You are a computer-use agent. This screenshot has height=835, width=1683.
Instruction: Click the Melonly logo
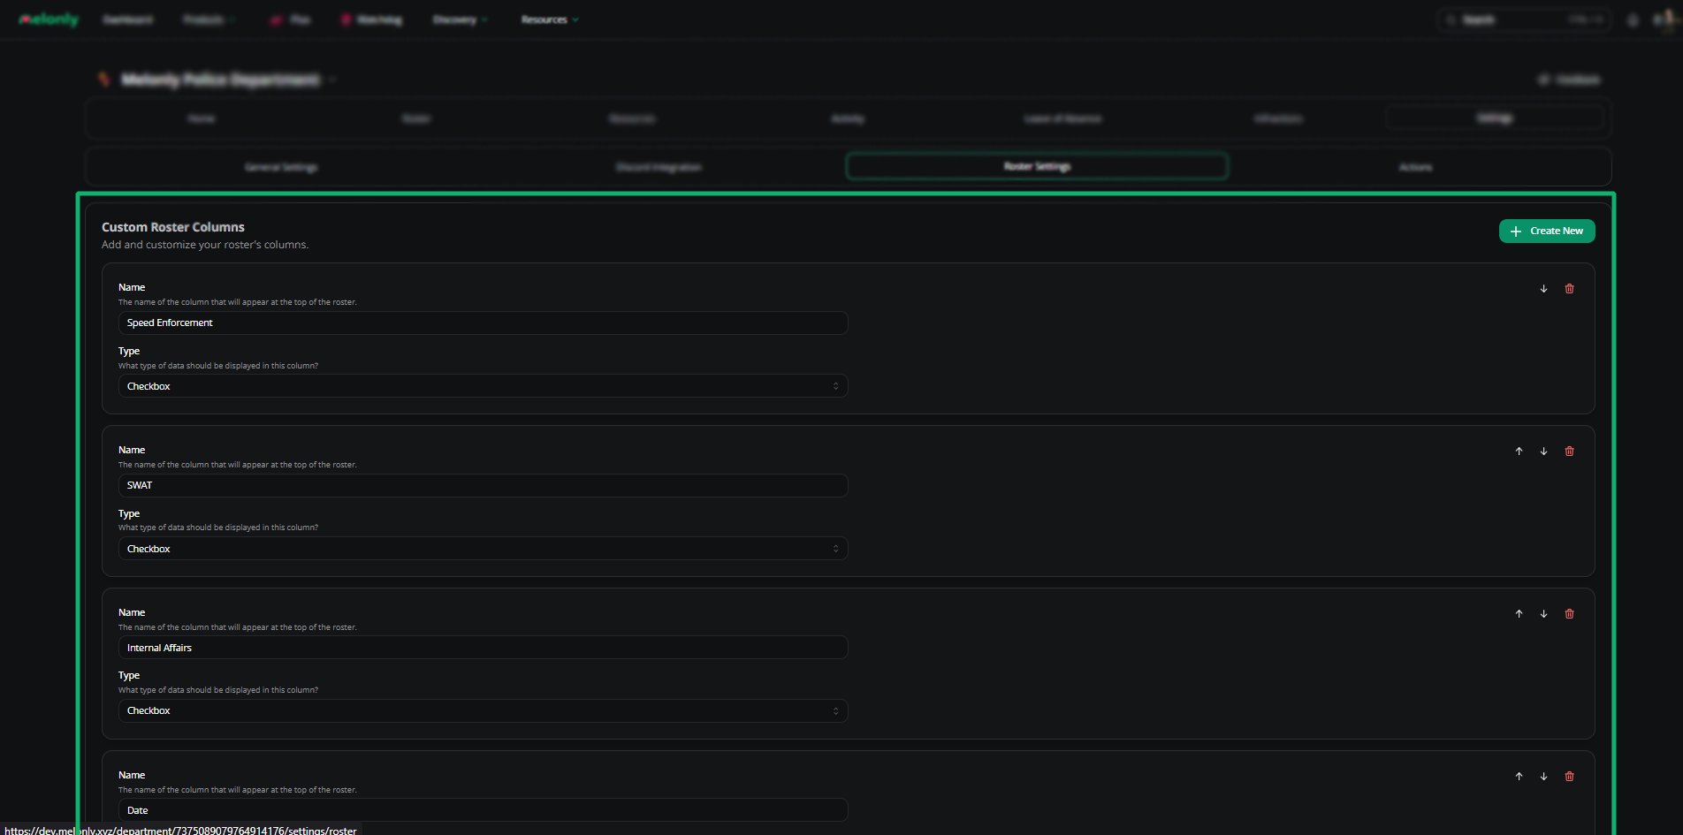49,19
